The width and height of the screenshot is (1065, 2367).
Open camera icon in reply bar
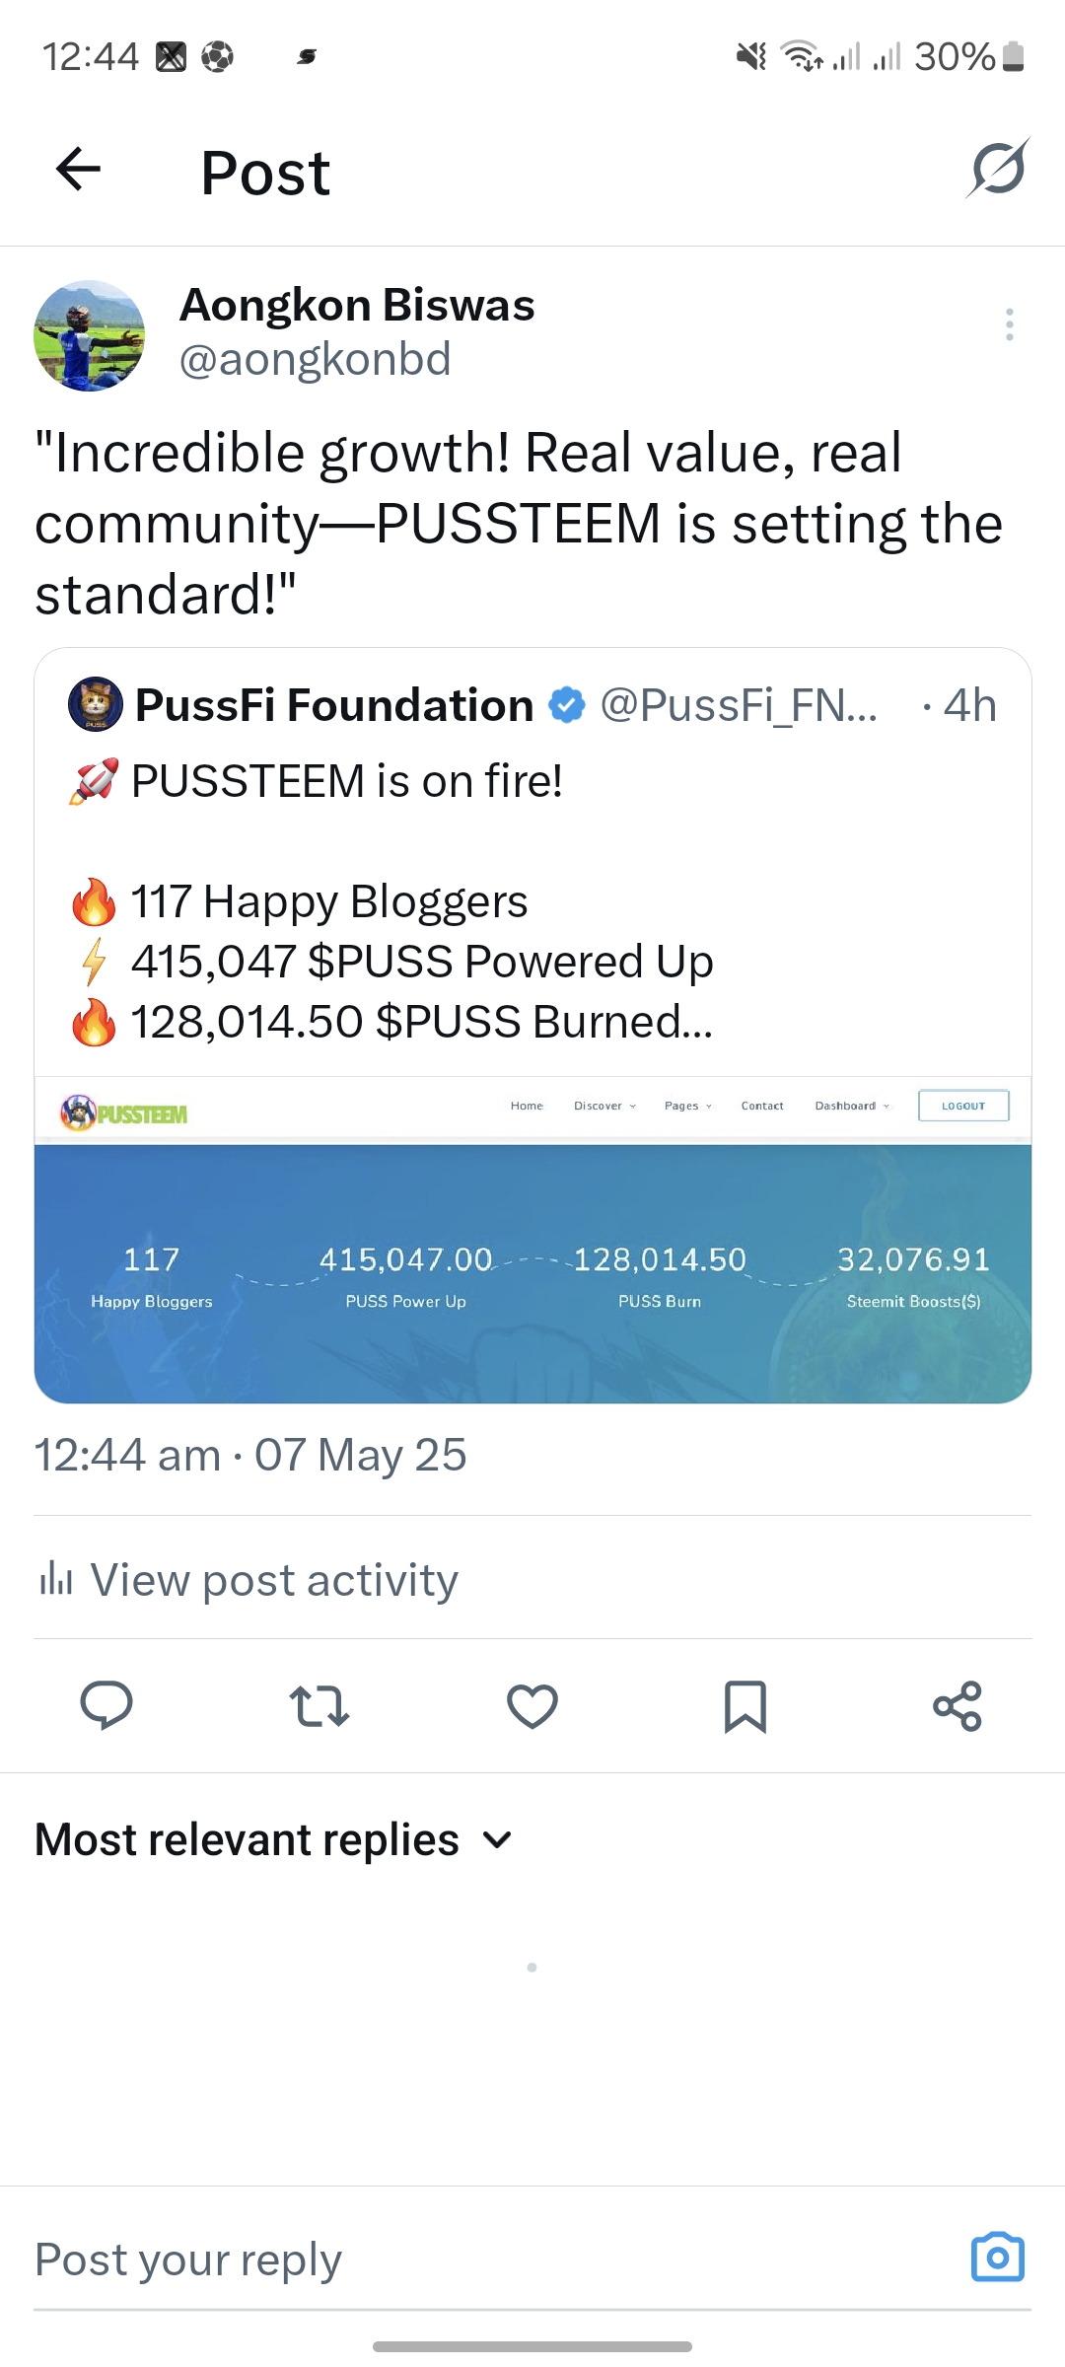998,2257
